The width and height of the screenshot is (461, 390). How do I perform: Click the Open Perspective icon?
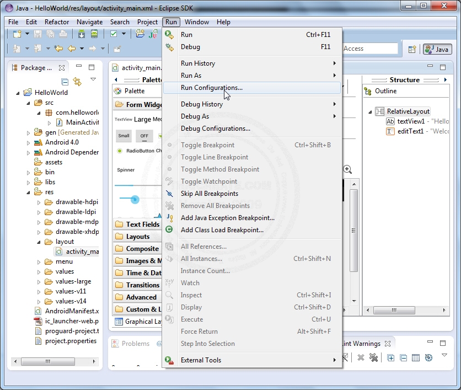[412, 49]
